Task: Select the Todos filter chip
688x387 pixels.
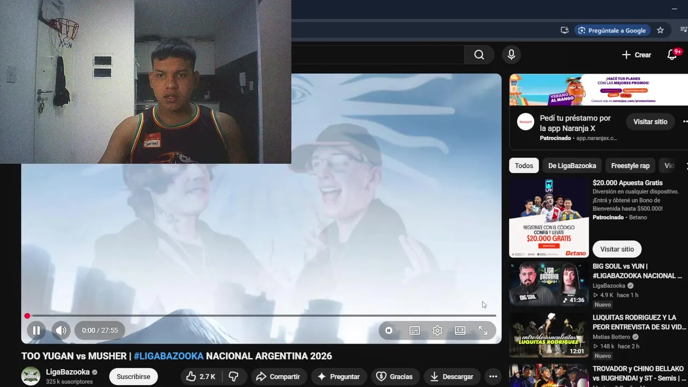Action: click(524, 166)
